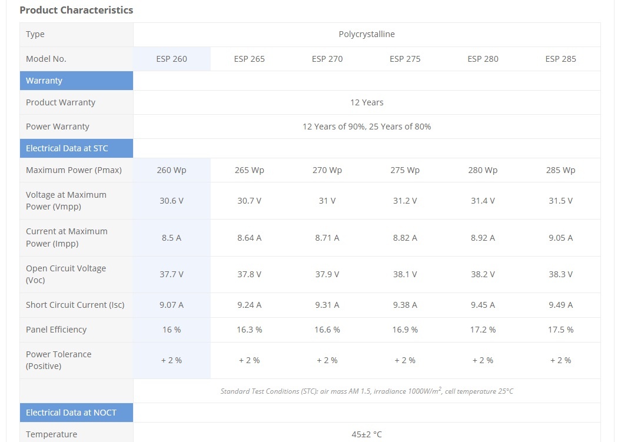Select the ESP 260 model column header
The image size is (621, 442).
[171, 59]
